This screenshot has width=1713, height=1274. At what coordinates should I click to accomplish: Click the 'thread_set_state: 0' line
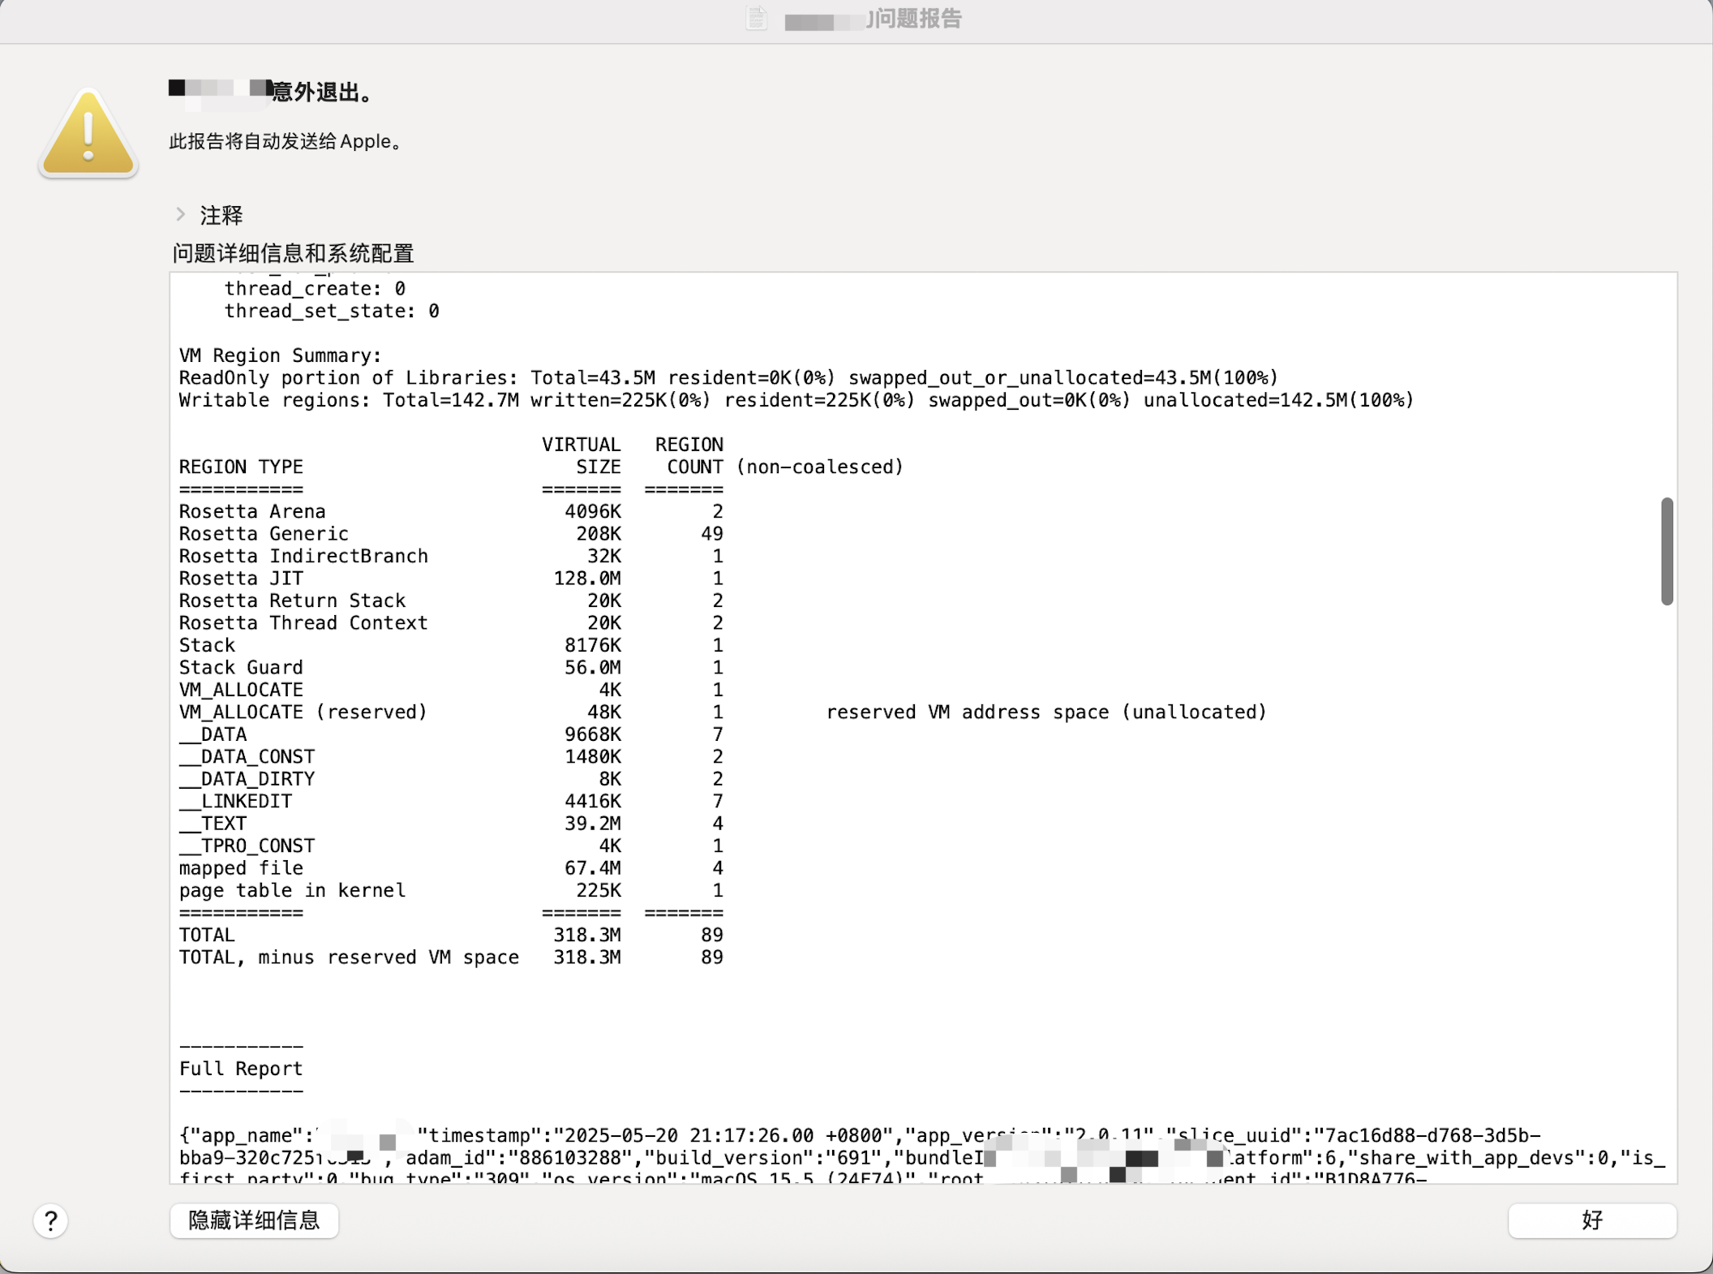coord(332,311)
